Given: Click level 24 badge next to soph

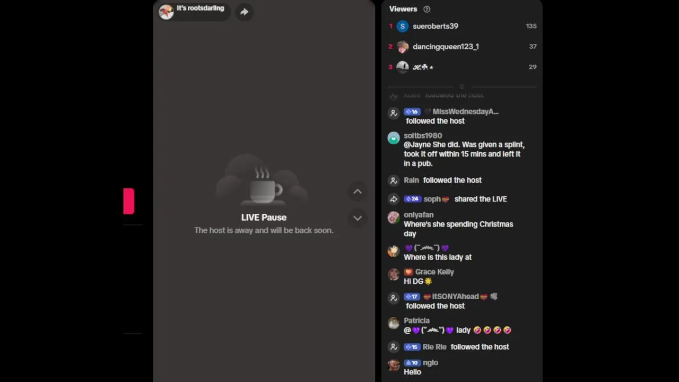Looking at the screenshot, I should pyautogui.click(x=412, y=199).
